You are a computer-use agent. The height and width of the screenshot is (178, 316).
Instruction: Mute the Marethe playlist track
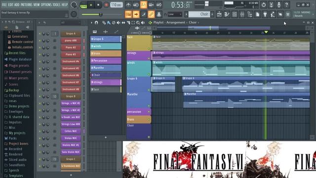149,106
